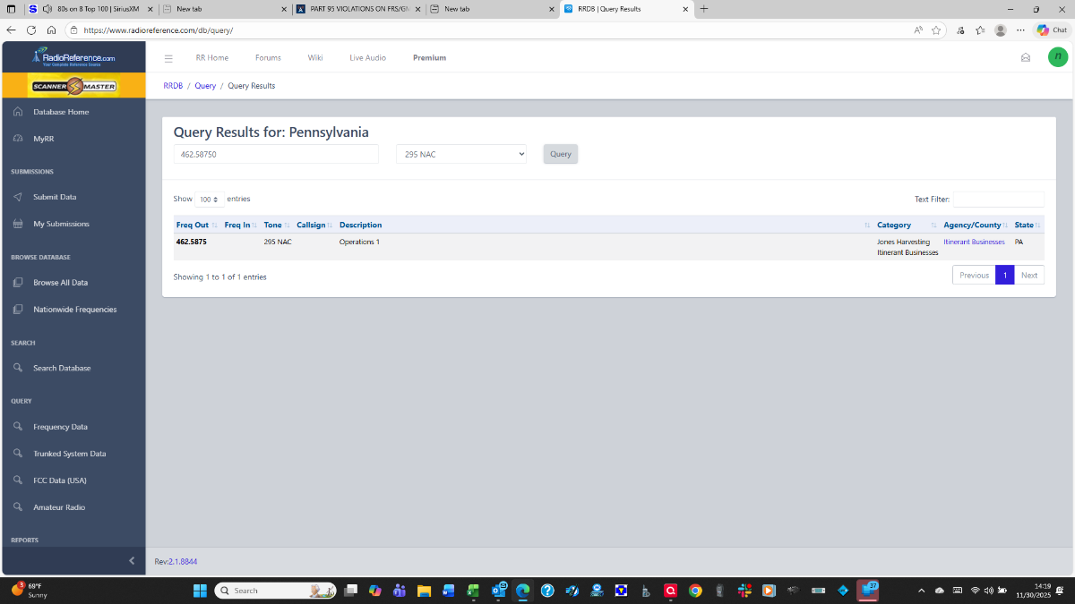1075x604 pixels.
Task: Sort by State column header
Action: [x=1024, y=225]
